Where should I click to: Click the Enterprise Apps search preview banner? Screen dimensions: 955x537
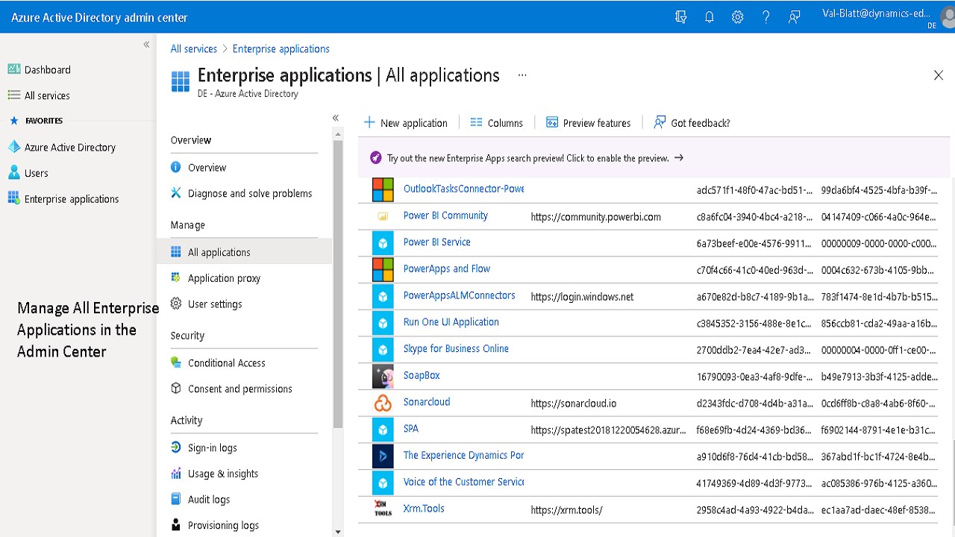527,158
